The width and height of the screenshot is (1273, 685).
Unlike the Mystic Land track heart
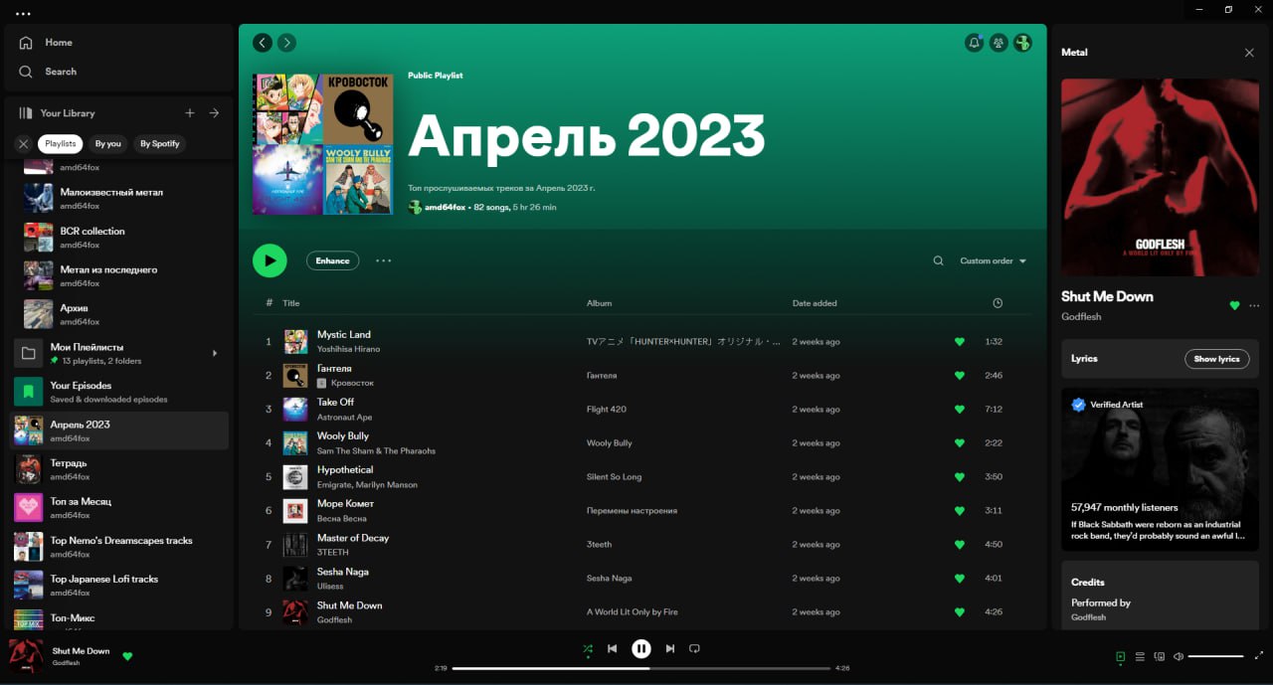(x=960, y=342)
